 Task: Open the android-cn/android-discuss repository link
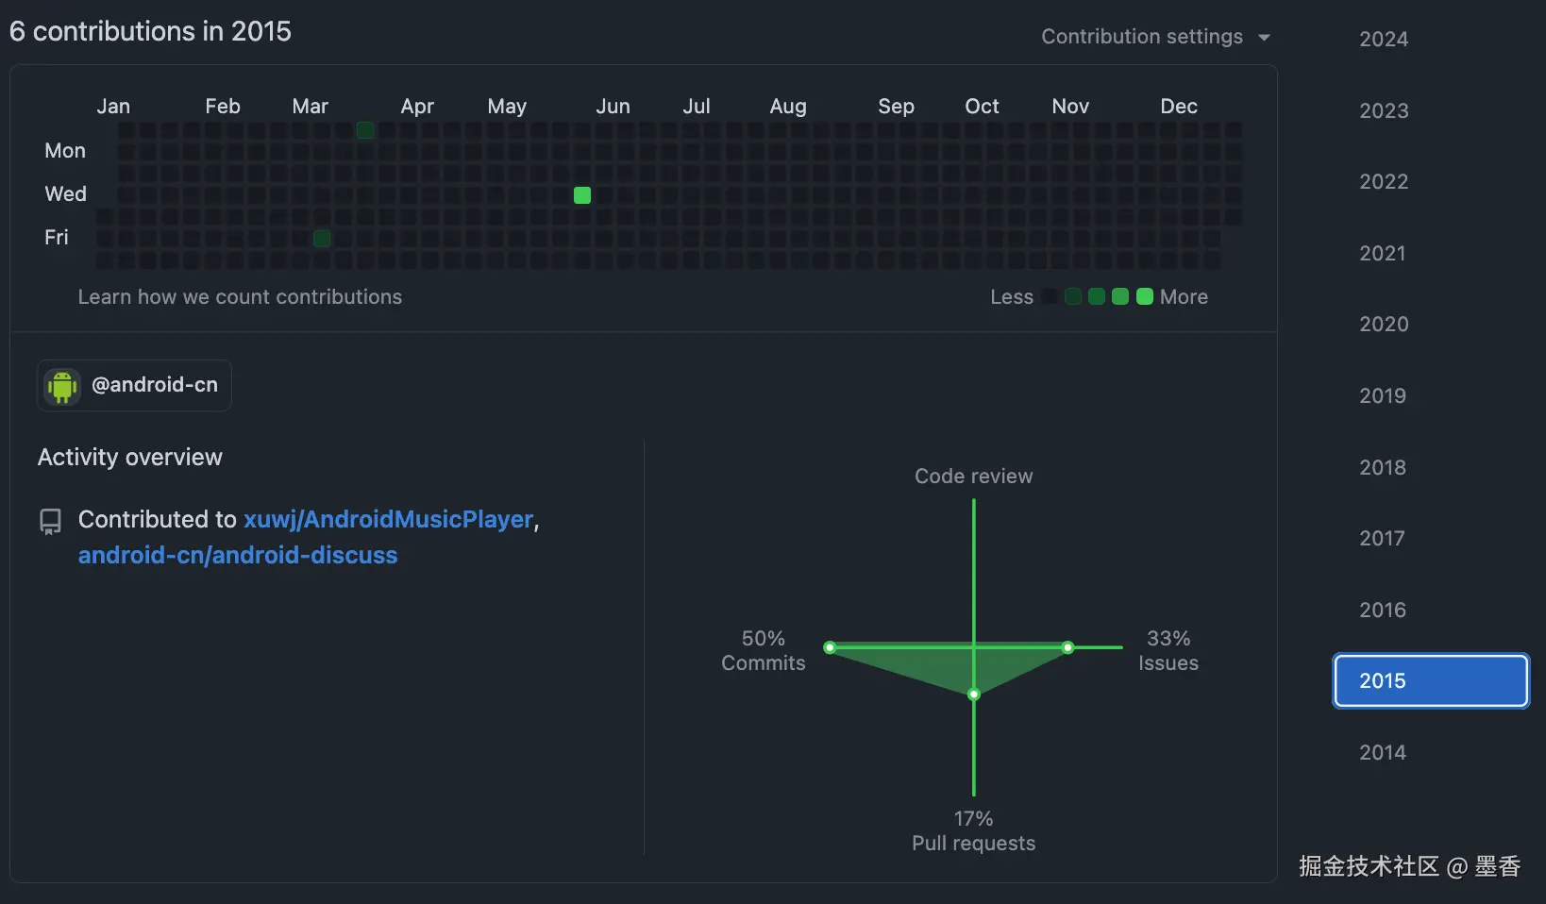click(238, 555)
